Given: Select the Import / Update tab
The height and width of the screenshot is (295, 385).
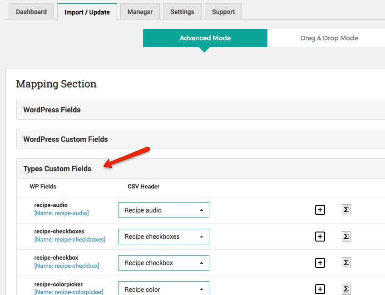Looking at the screenshot, I should pos(87,12).
